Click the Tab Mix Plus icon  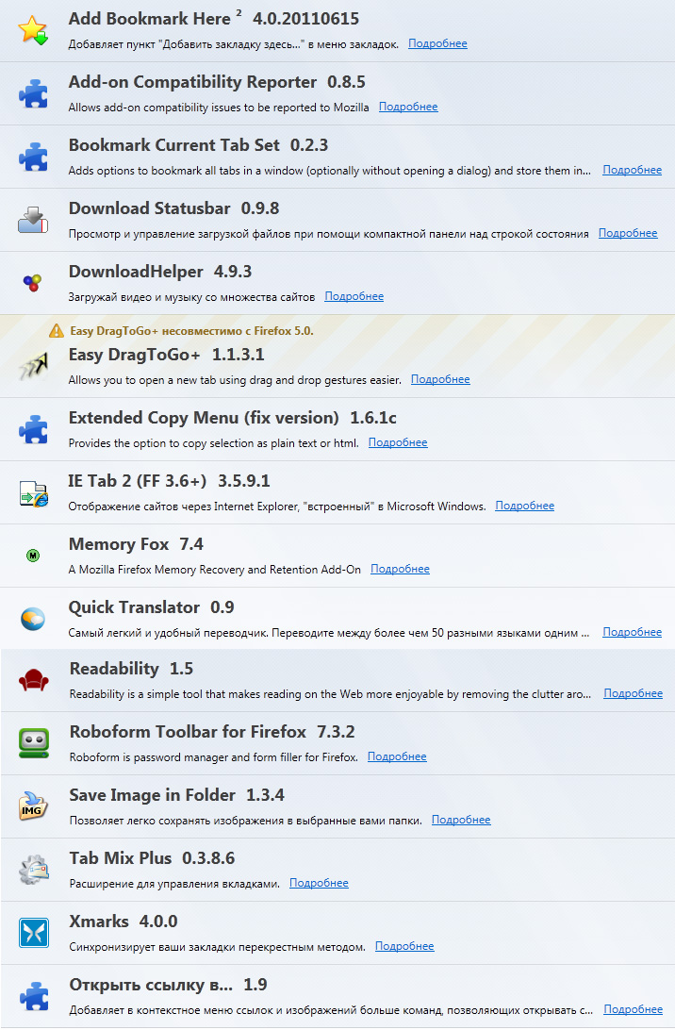tap(33, 870)
